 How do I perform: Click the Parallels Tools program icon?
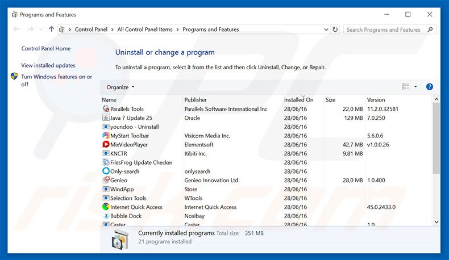pyautogui.click(x=106, y=109)
